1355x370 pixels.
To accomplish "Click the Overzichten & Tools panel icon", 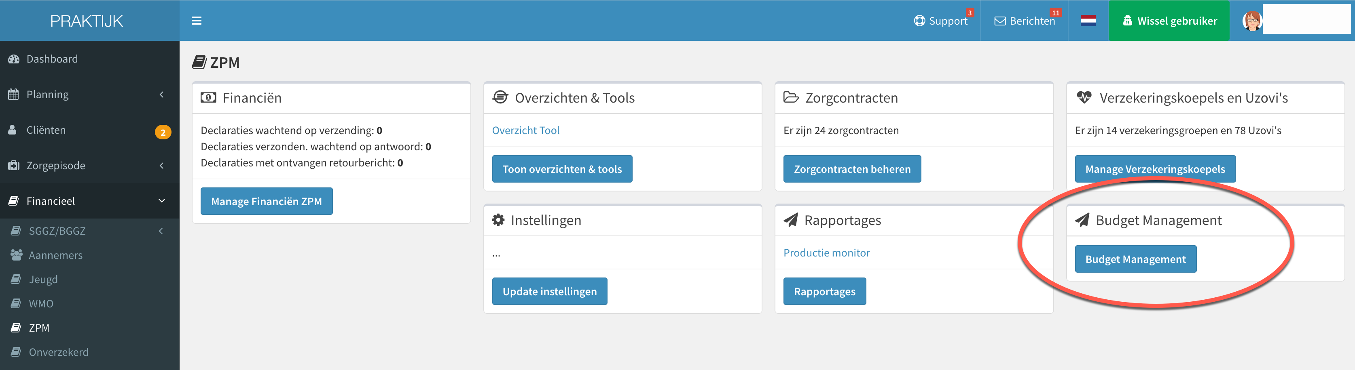I will click(500, 97).
